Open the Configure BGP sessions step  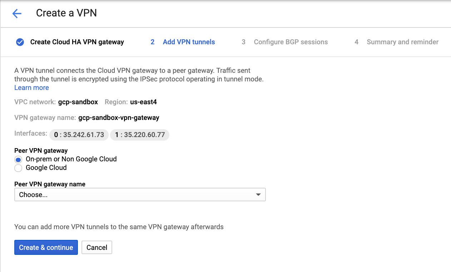click(x=291, y=42)
